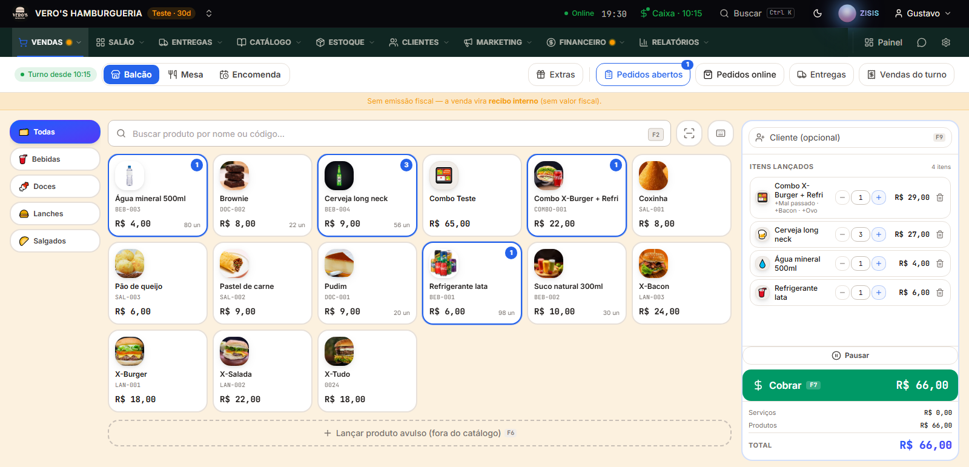This screenshot has width=969, height=467.
Task: Expand the Gustavo user menu
Action: pos(922,13)
